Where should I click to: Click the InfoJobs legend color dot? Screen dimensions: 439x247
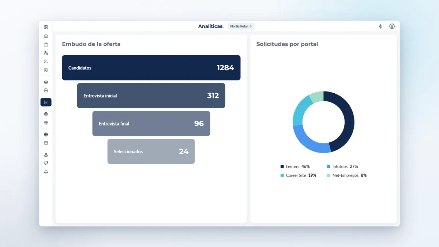click(x=329, y=166)
